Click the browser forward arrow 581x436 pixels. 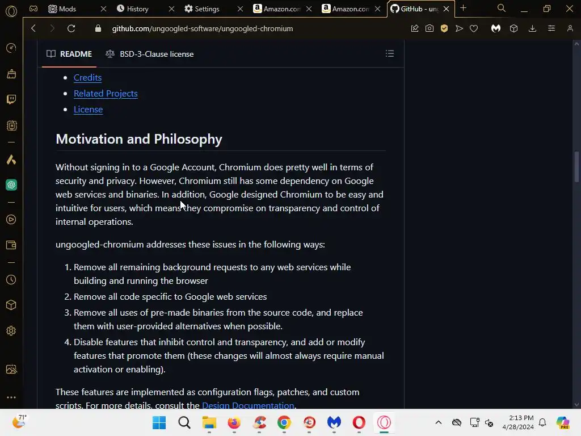[52, 28]
